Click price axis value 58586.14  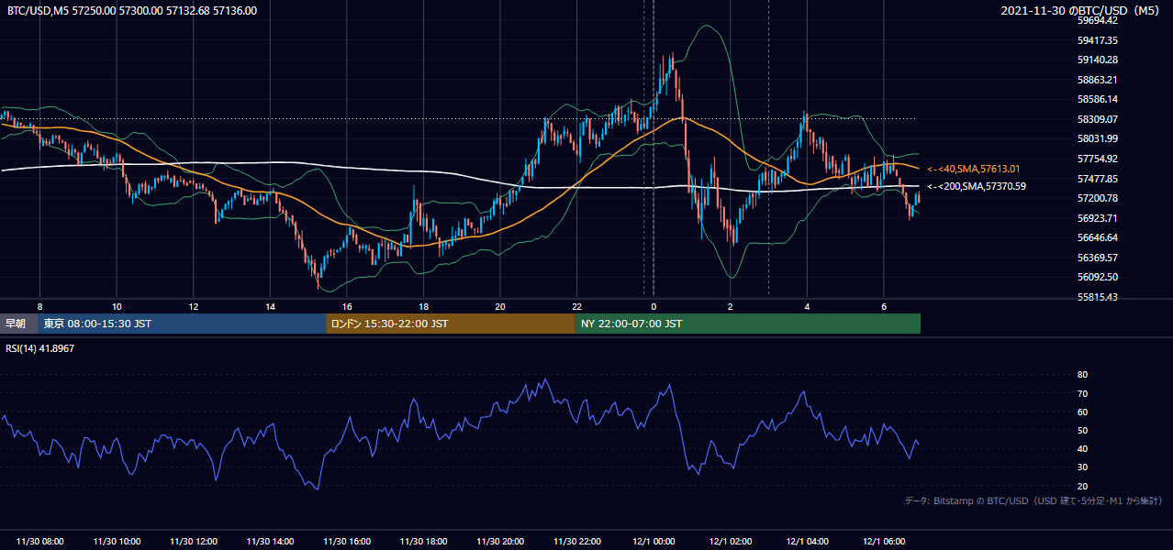(x=1097, y=99)
